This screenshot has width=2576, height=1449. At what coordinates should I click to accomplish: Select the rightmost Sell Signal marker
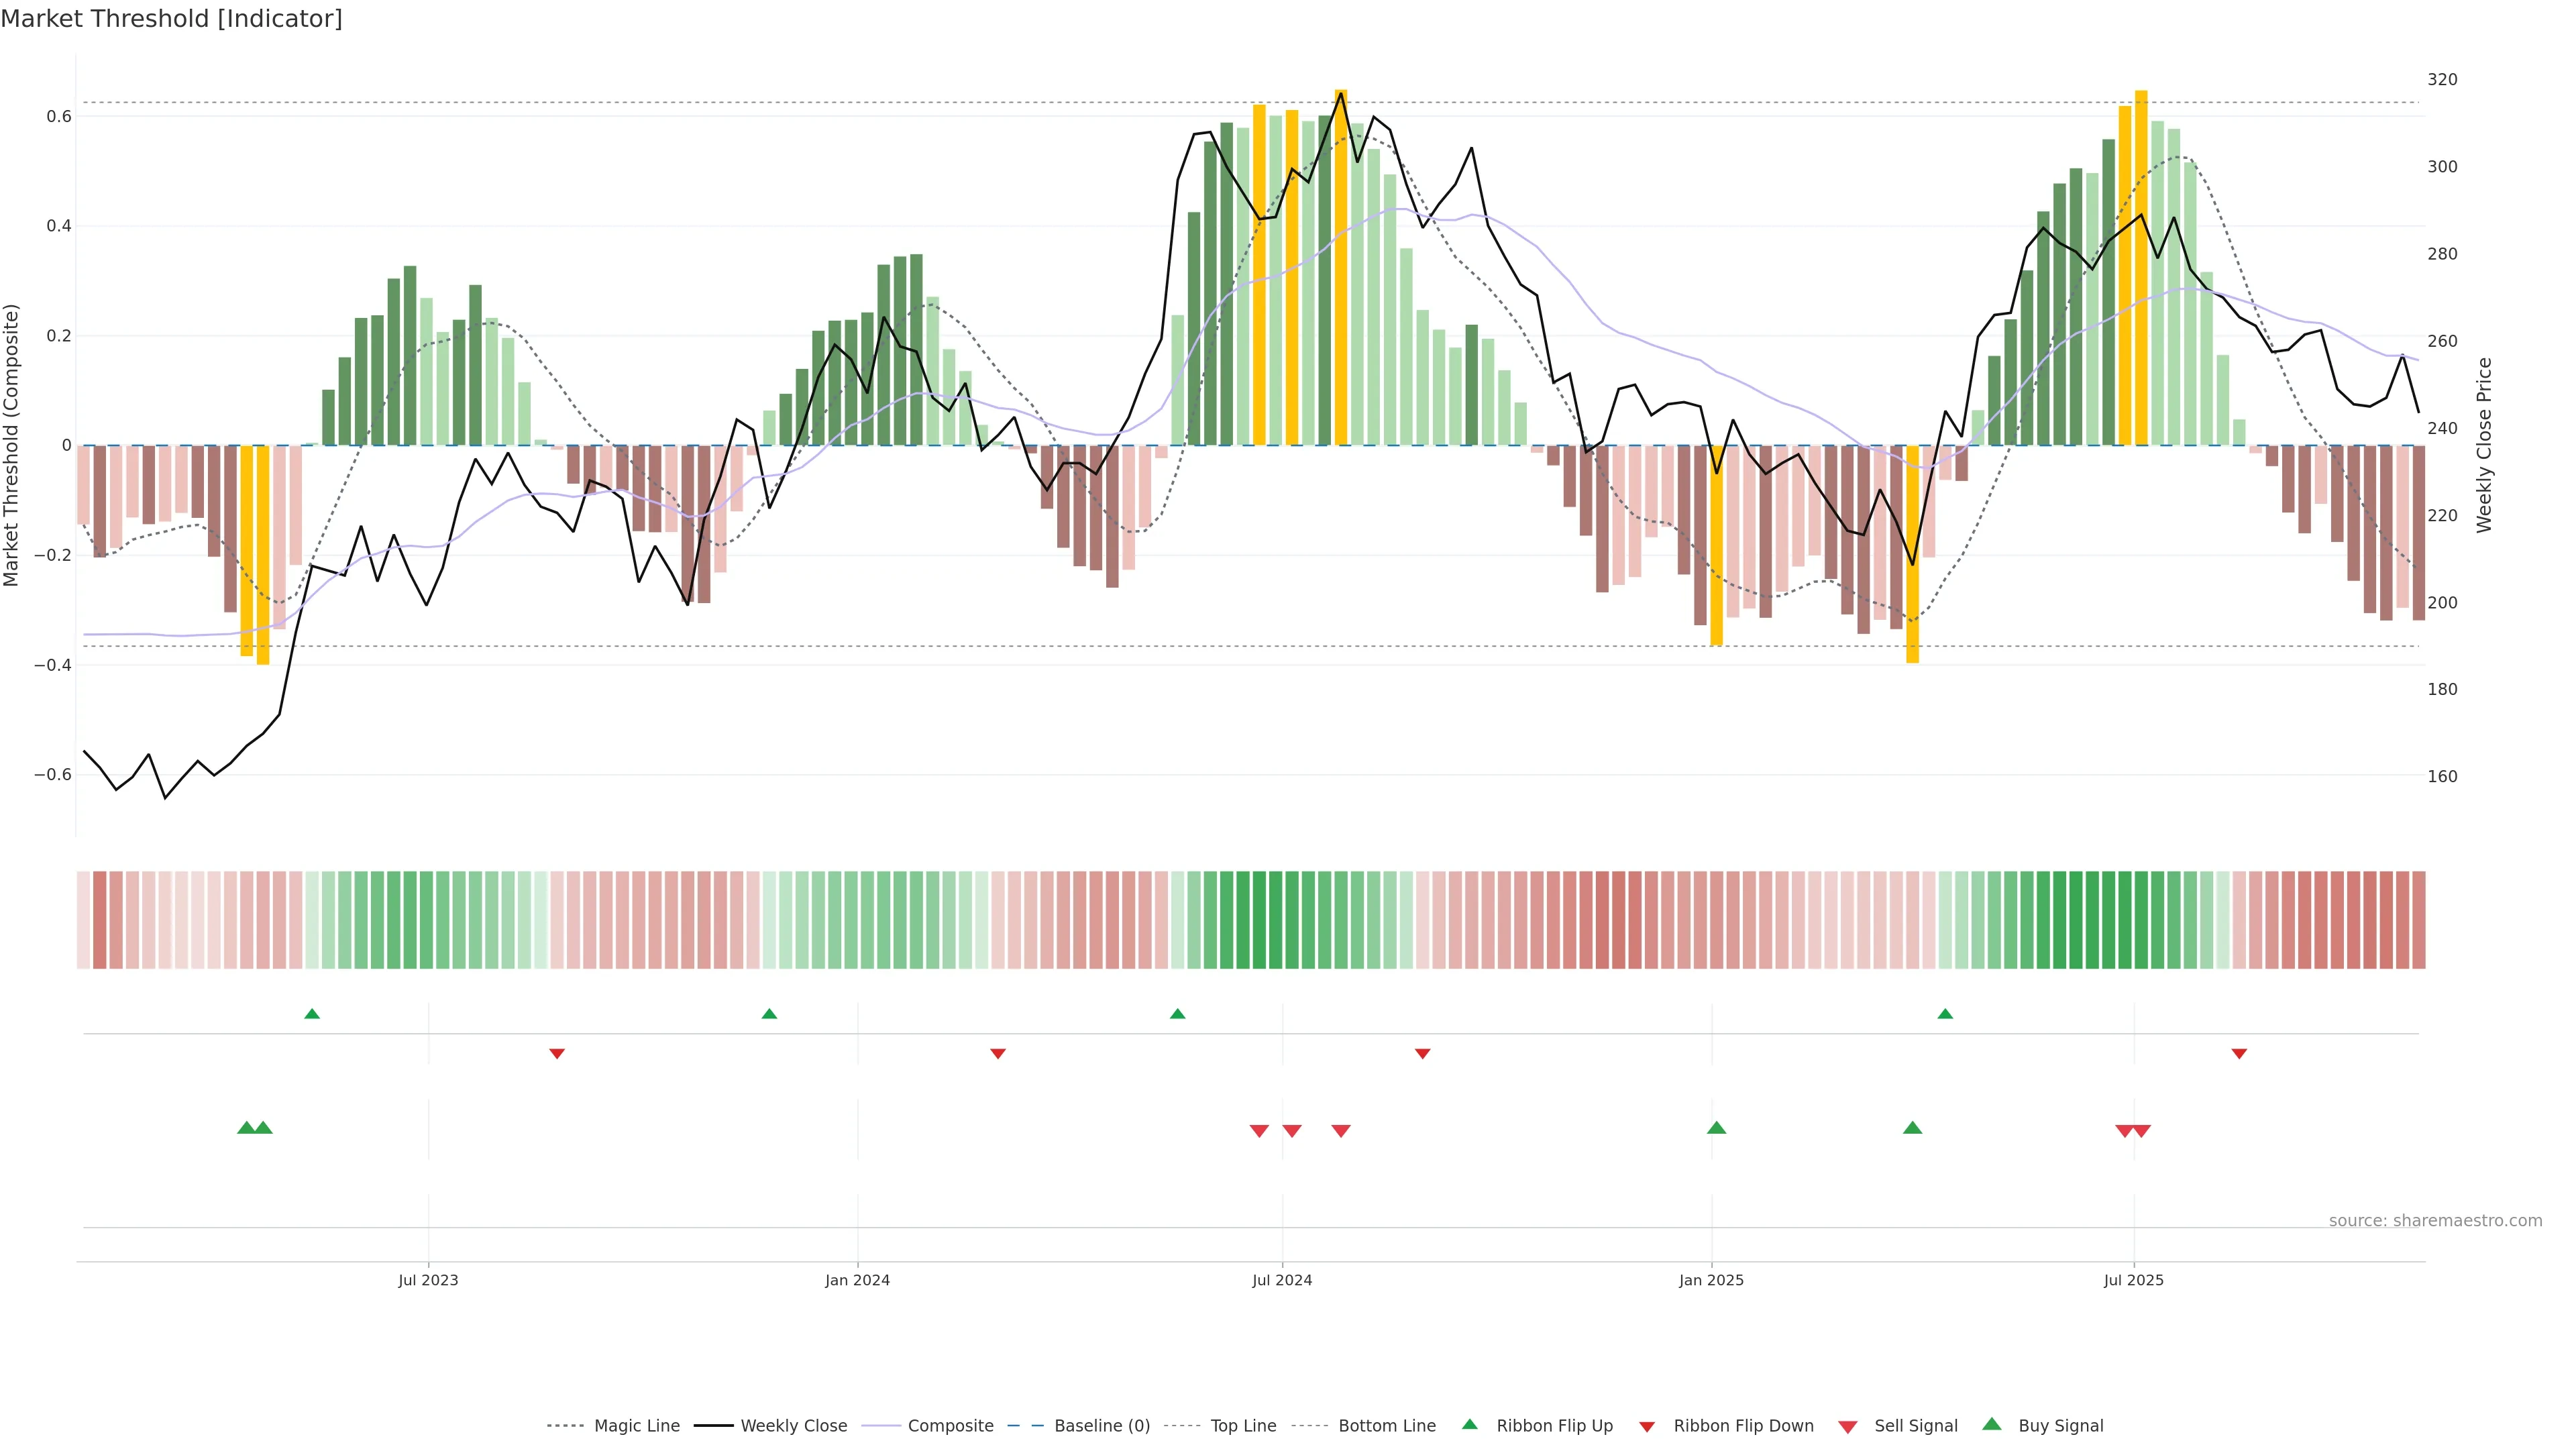pos(2141,1131)
